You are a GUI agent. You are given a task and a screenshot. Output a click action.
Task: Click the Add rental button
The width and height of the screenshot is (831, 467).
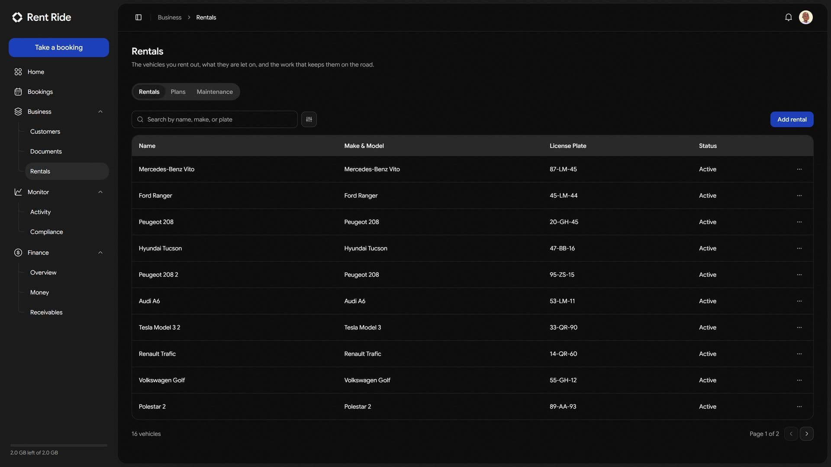792,119
